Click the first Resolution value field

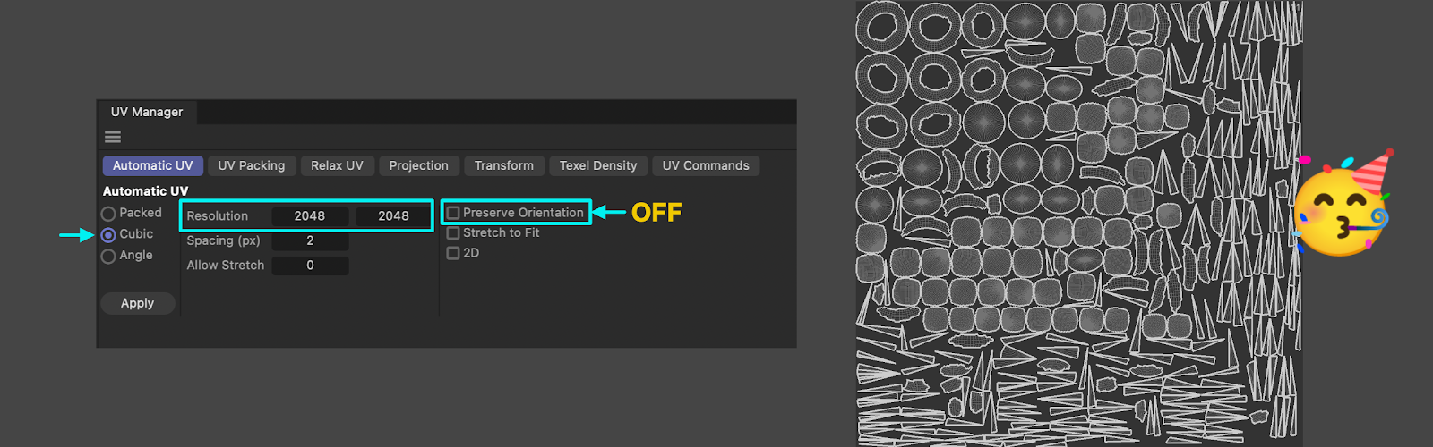click(310, 216)
